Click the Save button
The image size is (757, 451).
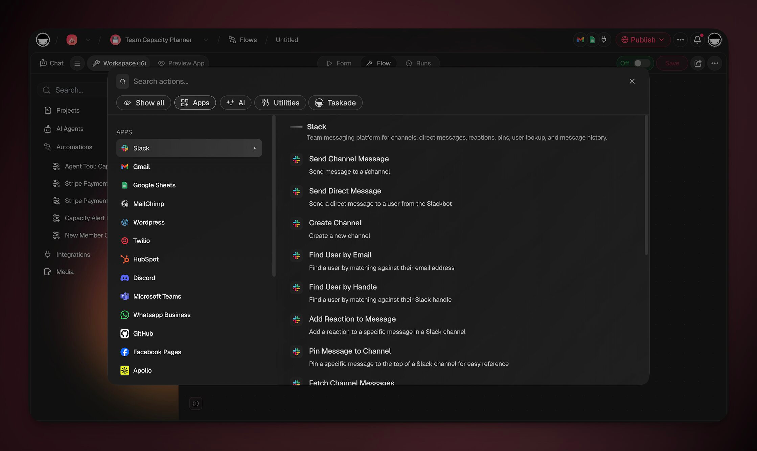(672, 63)
